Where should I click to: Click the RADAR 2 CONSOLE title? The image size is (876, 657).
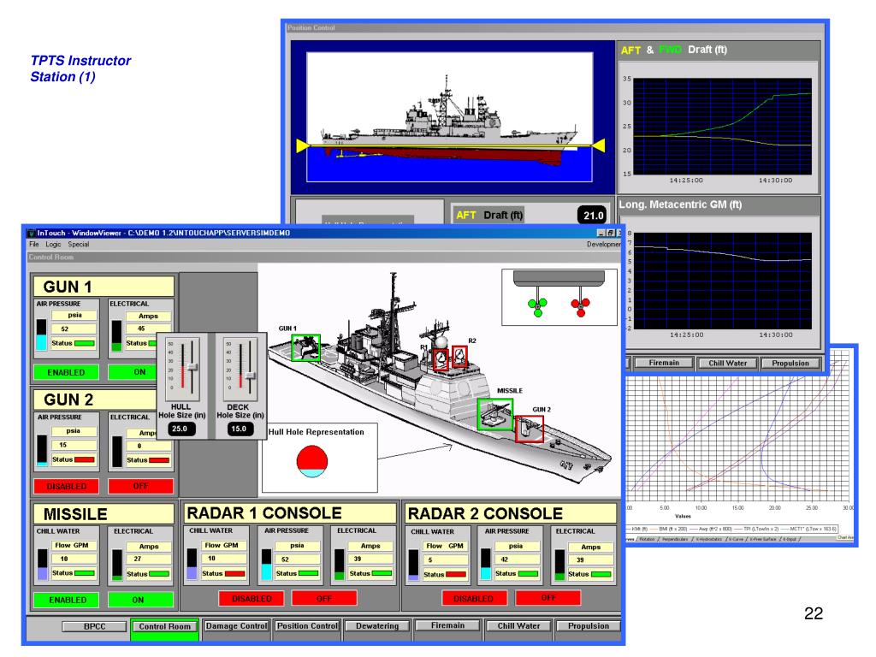coord(510,513)
